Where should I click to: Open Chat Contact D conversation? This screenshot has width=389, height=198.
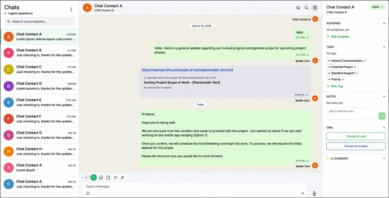(x=40, y=86)
